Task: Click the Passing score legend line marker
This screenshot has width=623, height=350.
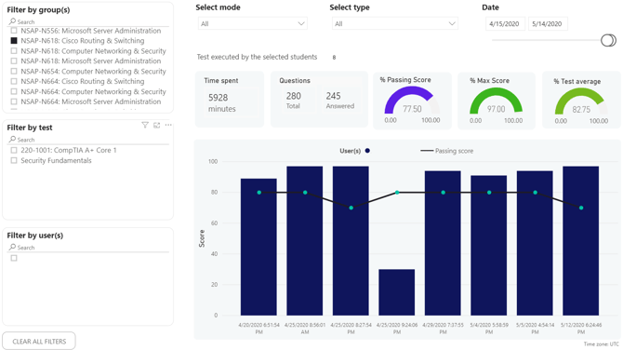Action: 427,151
